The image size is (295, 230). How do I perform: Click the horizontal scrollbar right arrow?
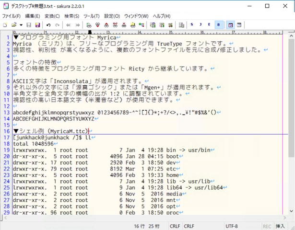click(x=284, y=218)
